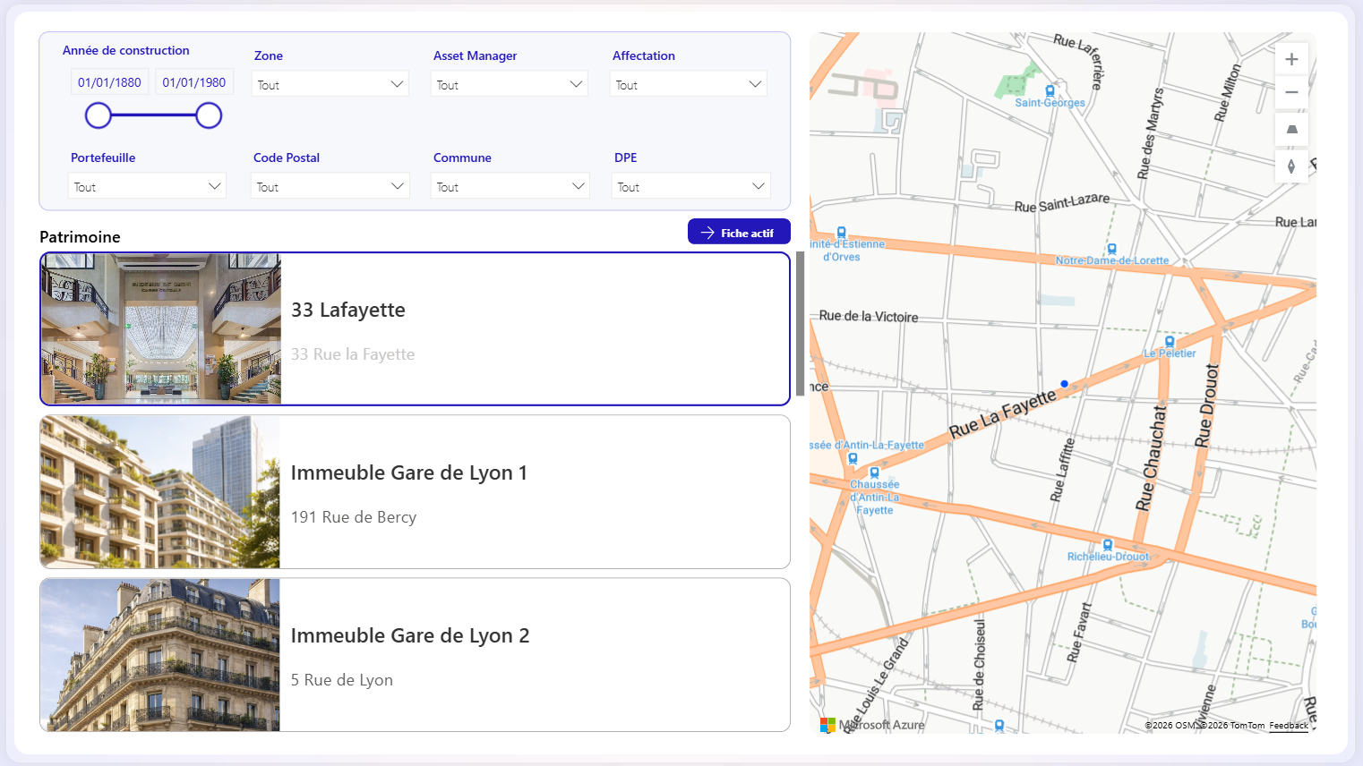Zoom in on the map
Screen dimensions: 1363x766
pos(1290,59)
